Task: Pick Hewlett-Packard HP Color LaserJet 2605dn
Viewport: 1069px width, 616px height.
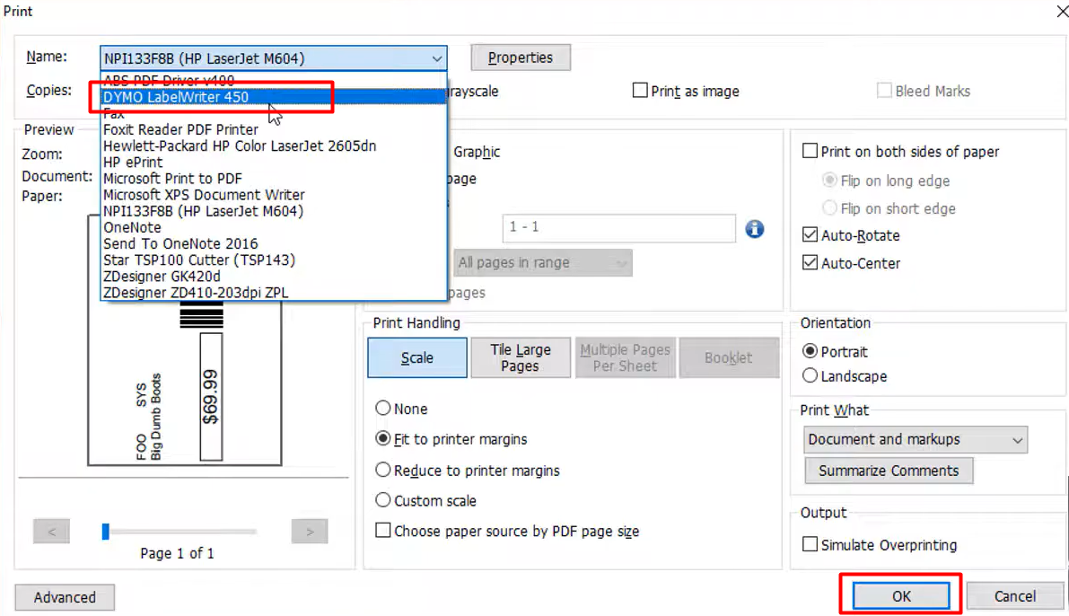Action: pyautogui.click(x=274, y=146)
